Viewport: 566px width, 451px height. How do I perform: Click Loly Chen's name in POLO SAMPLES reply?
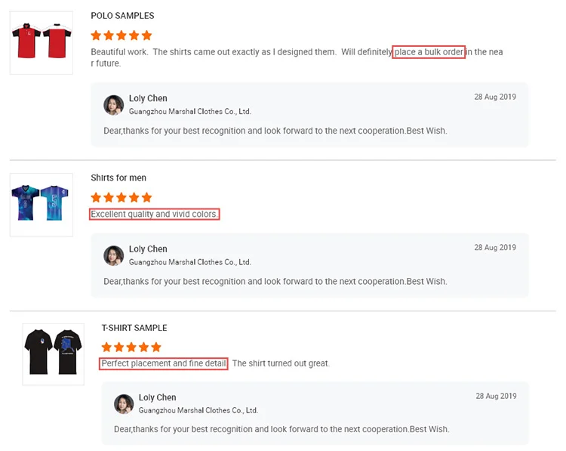click(x=148, y=98)
